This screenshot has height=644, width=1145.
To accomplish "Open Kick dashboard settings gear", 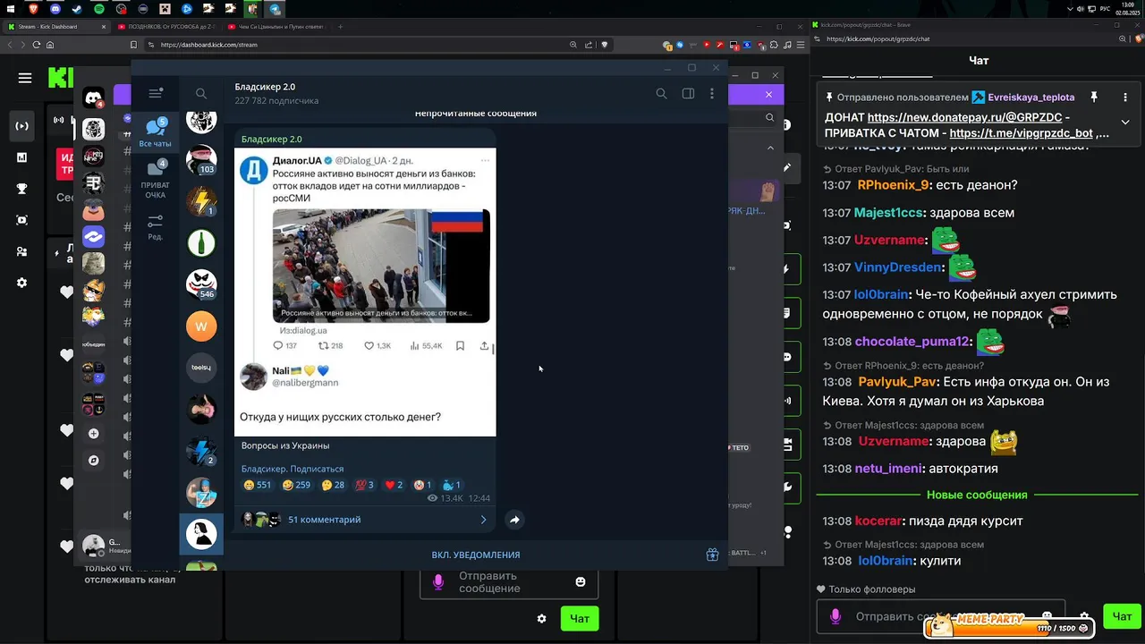I will tap(22, 283).
